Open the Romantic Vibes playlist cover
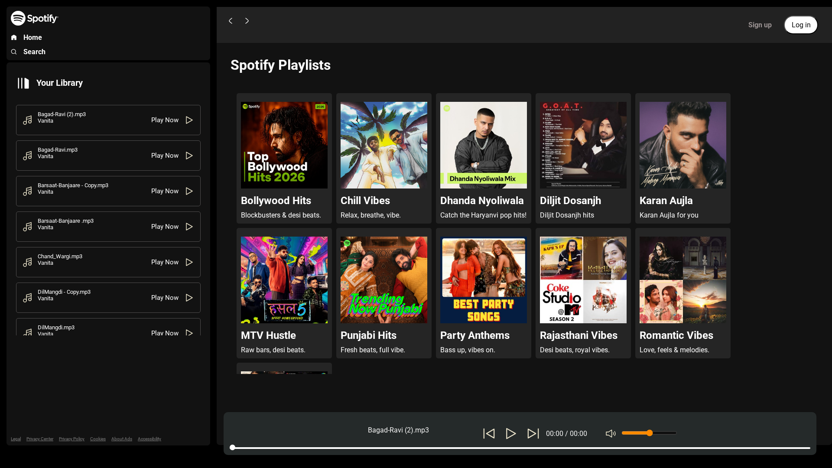This screenshot has height=468, width=832. tap(683, 280)
